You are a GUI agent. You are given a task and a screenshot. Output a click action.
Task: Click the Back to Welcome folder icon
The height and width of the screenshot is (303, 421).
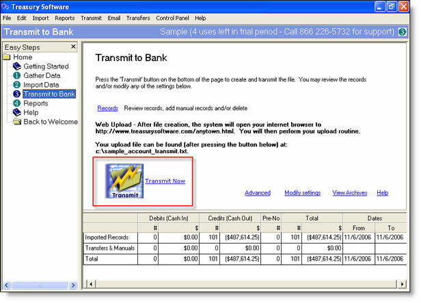17,122
